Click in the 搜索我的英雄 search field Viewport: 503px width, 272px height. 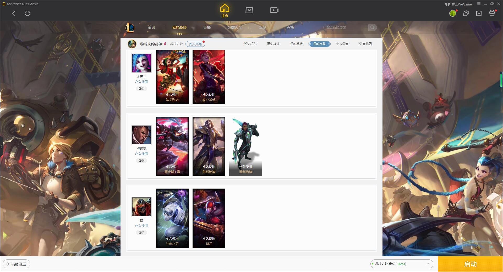(346, 27)
